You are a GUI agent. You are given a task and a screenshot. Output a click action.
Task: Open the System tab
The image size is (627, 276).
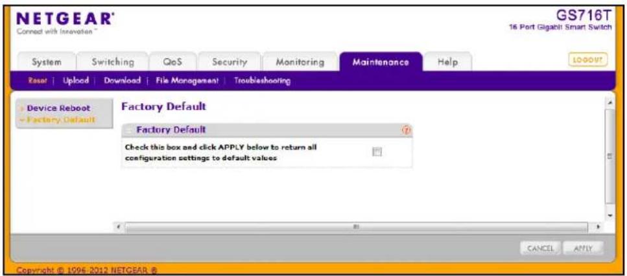click(47, 62)
